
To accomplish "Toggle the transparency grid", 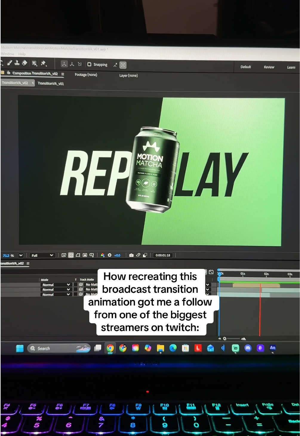I will click(71, 255).
